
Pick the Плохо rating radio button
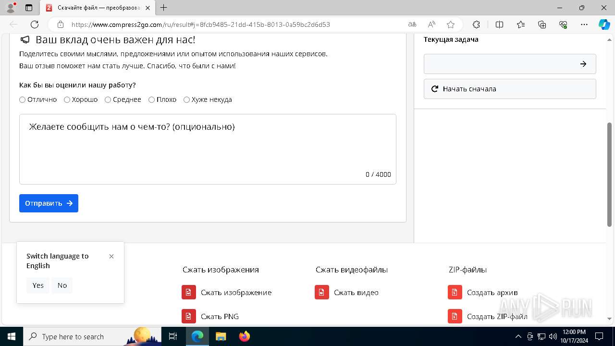pos(152,99)
